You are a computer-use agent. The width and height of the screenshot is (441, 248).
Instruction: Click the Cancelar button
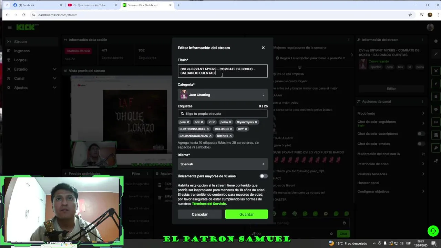click(199, 214)
